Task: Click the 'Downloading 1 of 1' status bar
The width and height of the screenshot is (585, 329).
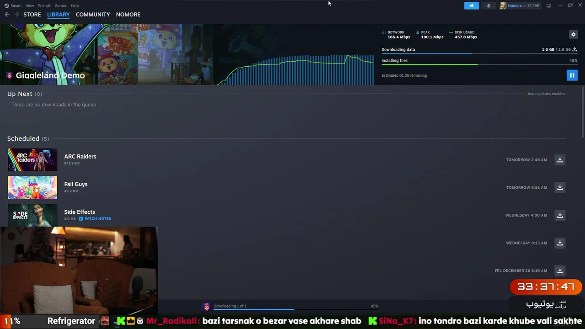Action: (x=230, y=306)
